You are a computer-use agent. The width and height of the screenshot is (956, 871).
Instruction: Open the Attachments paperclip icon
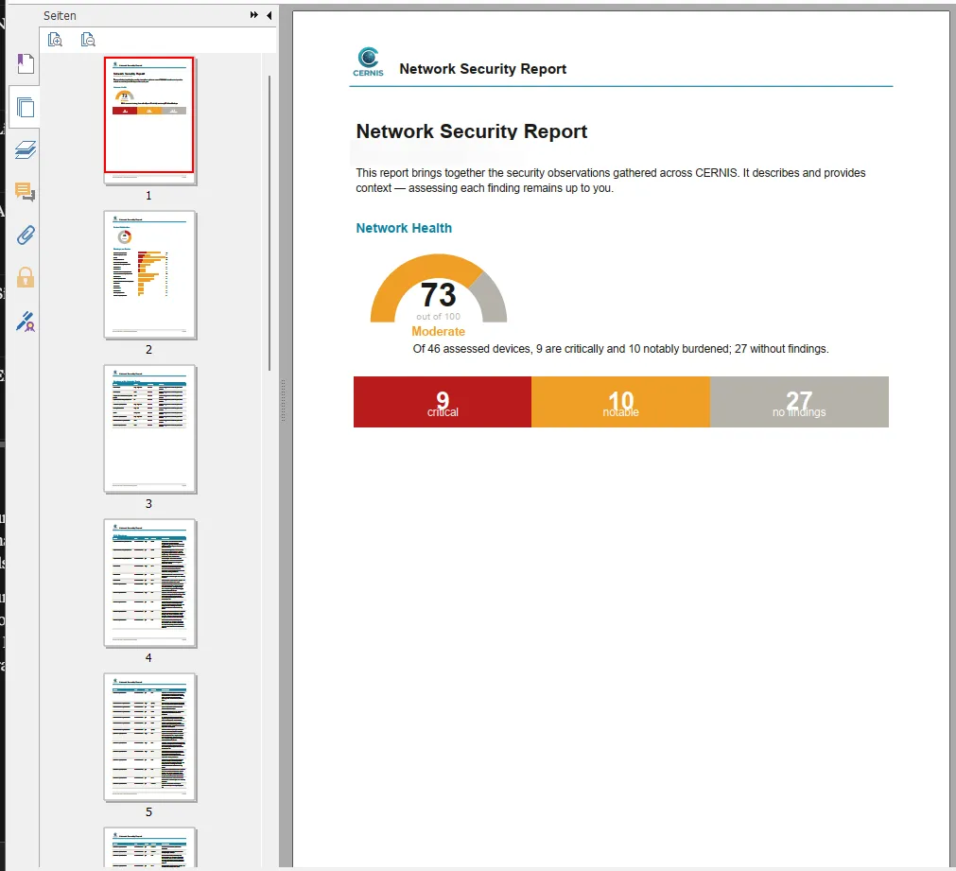tap(25, 235)
